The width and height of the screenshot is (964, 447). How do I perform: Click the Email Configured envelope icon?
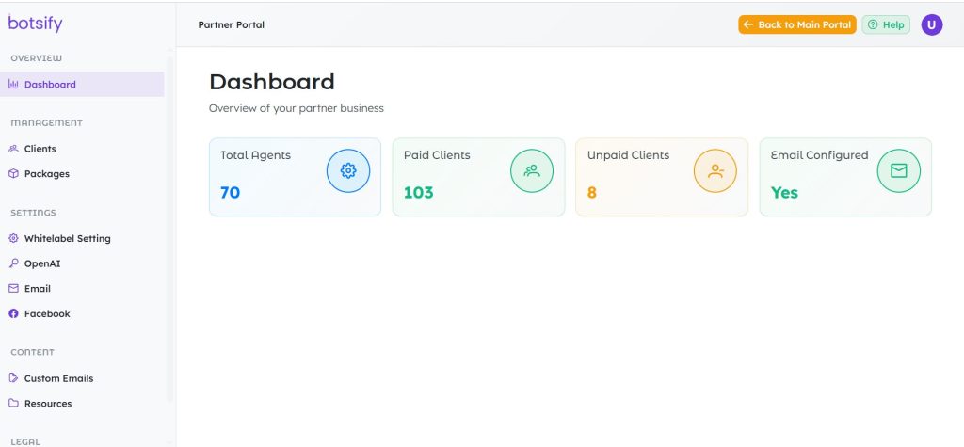[x=898, y=170]
